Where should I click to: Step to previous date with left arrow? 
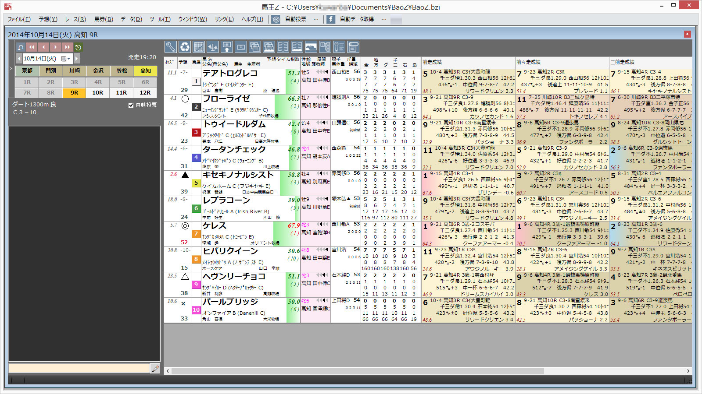coord(19,59)
